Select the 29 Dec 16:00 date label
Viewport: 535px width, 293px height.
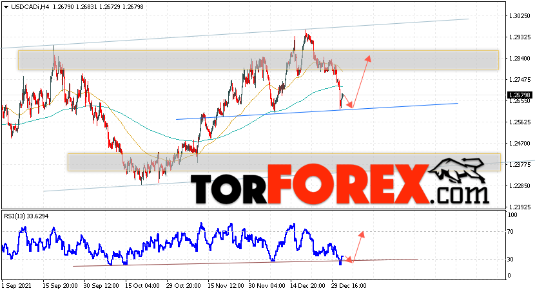coord(349,285)
